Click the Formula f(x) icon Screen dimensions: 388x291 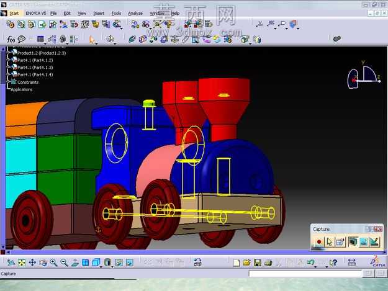[x=11, y=39]
